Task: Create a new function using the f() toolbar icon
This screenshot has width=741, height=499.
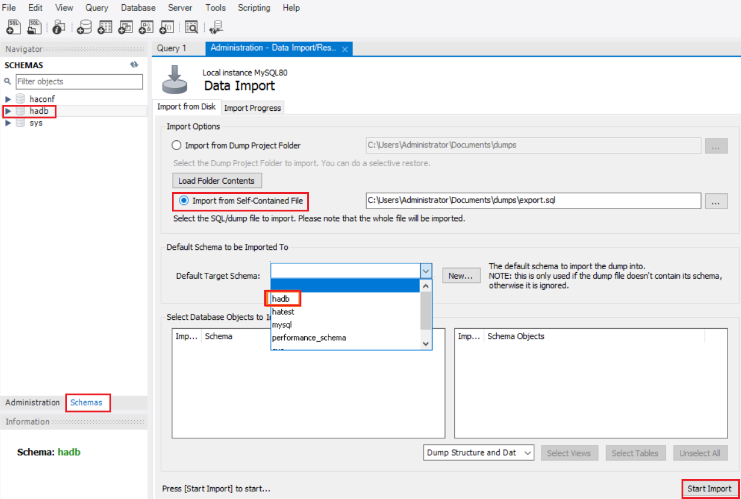Action: point(166,27)
